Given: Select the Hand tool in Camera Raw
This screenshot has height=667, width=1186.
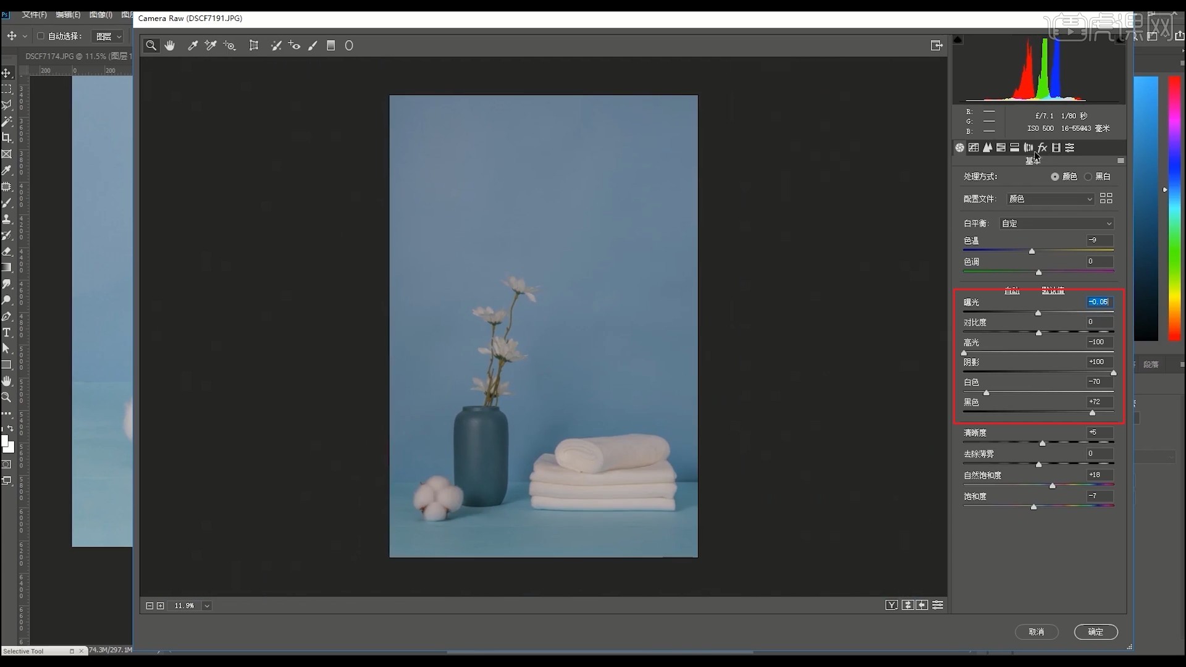Looking at the screenshot, I should point(170,46).
